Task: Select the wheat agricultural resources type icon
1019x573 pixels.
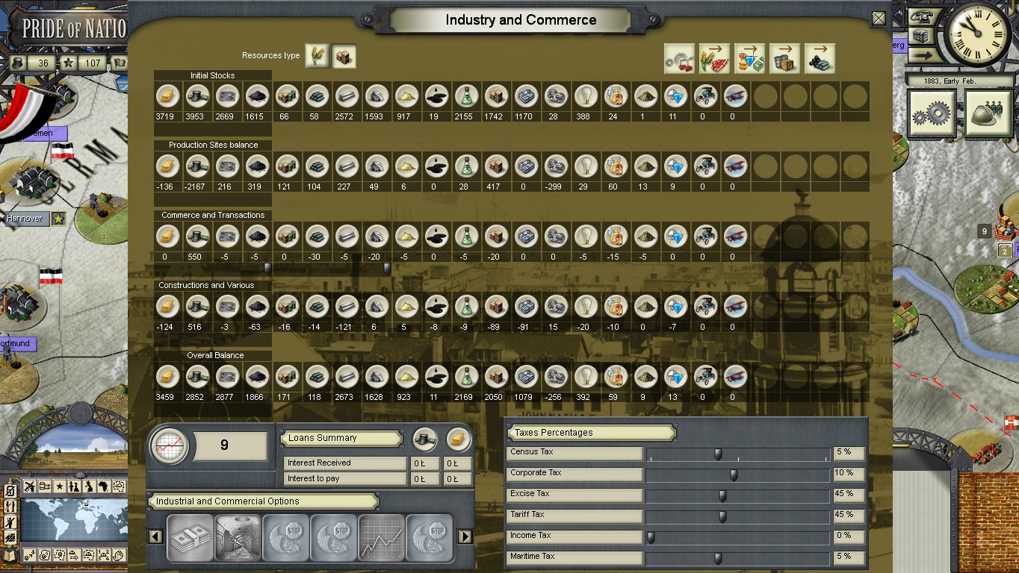Action: 318,56
